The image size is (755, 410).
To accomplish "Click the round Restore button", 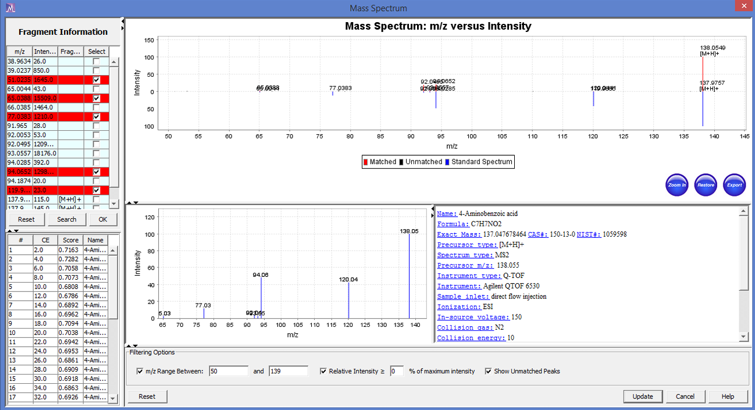I will click(x=706, y=185).
